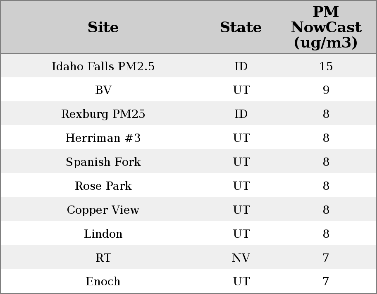
Task: Select the UT state for Lindon
Action: click(241, 234)
